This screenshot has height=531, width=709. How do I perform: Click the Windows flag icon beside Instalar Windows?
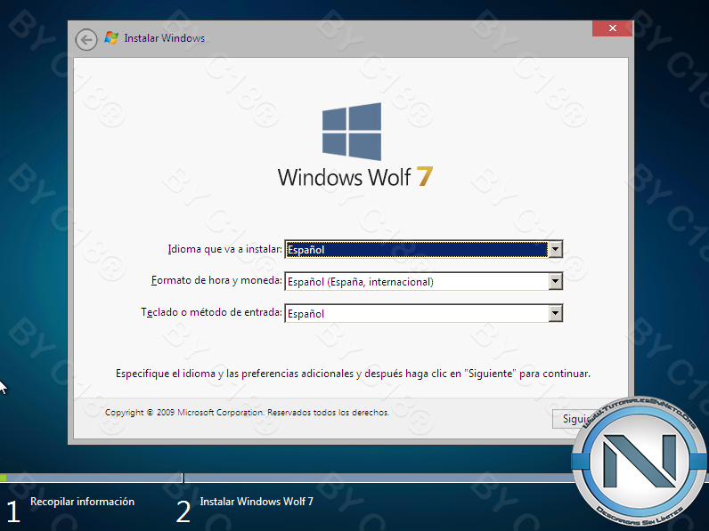pos(111,37)
